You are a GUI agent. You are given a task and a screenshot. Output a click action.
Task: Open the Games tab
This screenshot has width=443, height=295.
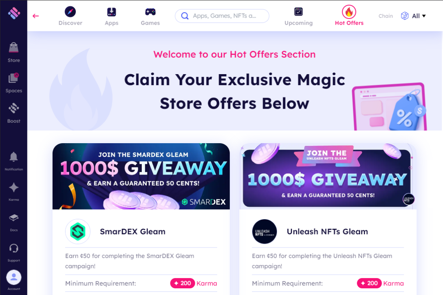[150, 16]
